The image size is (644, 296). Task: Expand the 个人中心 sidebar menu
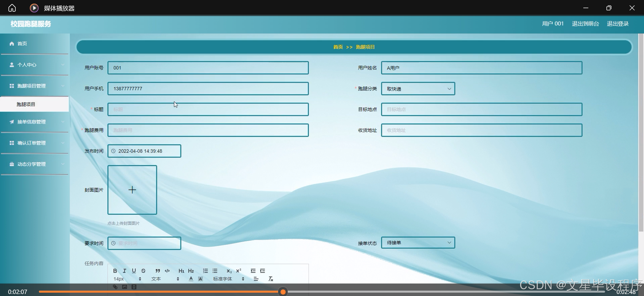click(35, 65)
